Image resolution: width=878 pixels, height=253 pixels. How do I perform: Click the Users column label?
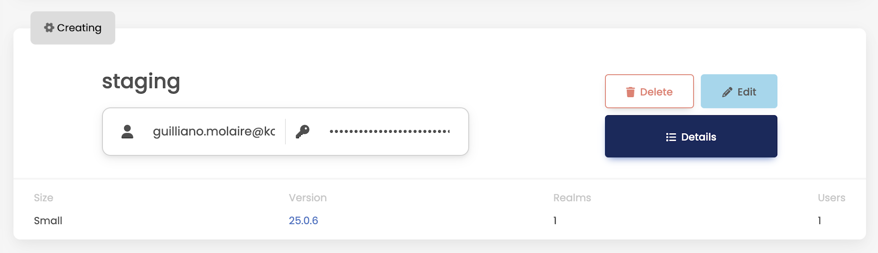pos(832,198)
